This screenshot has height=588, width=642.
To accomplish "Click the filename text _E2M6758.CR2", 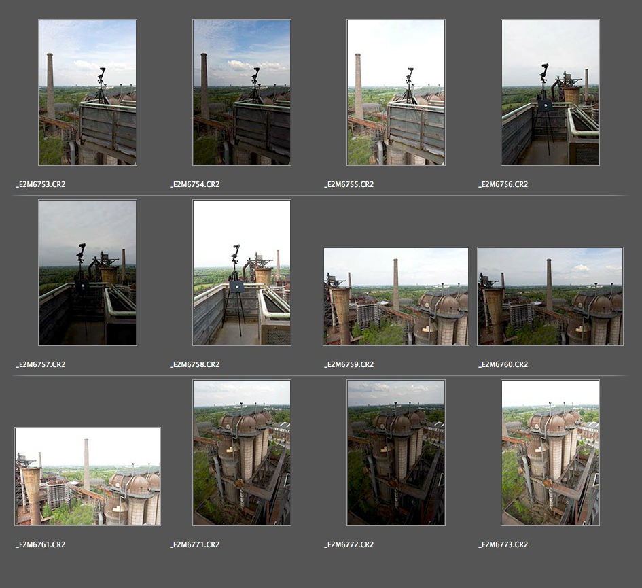I will [x=195, y=364].
